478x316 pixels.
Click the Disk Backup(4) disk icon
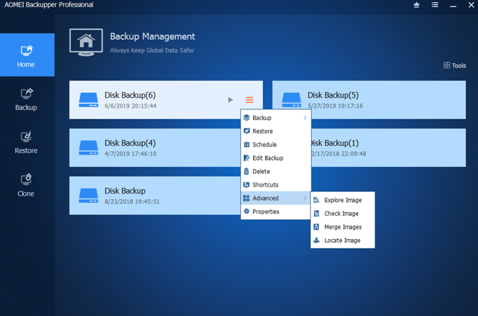click(88, 148)
